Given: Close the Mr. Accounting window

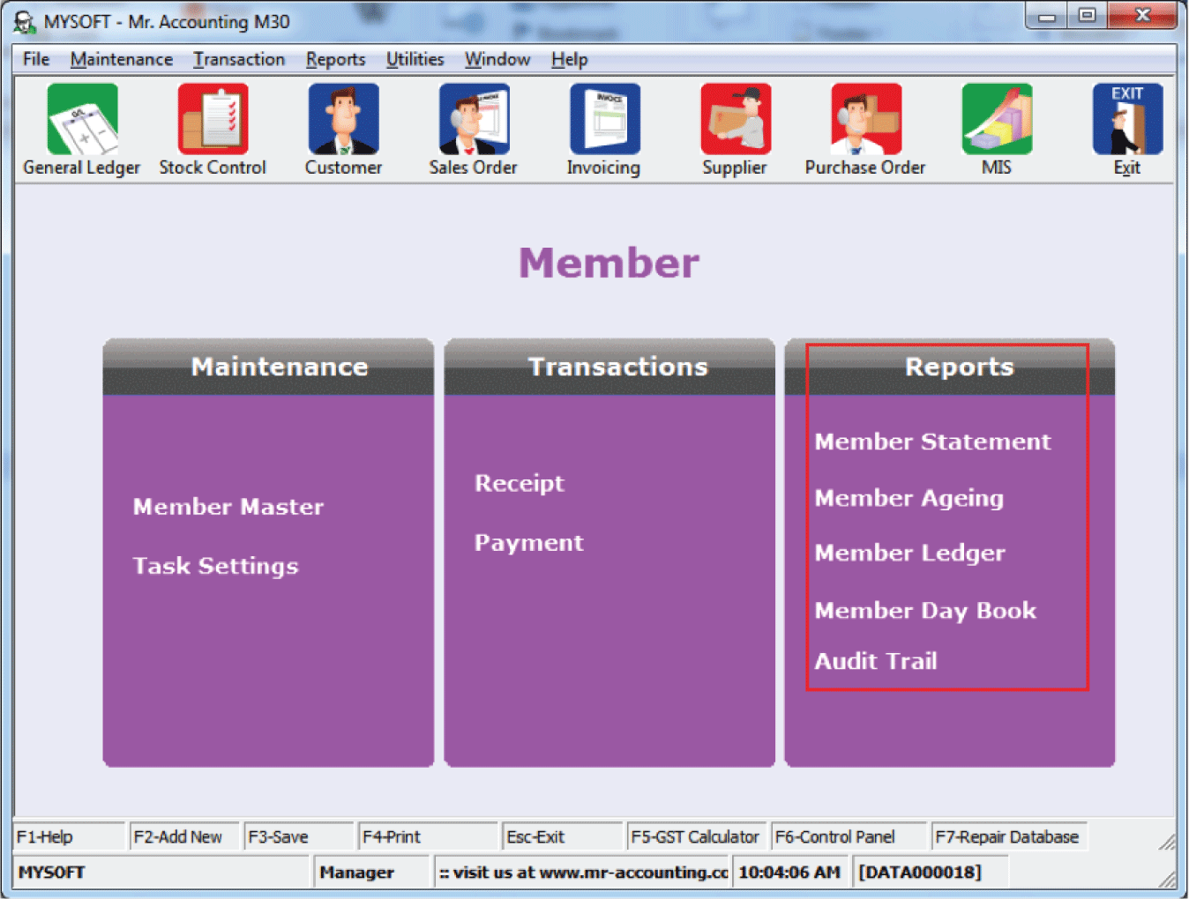Looking at the screenshot, I should point(1142,16).
